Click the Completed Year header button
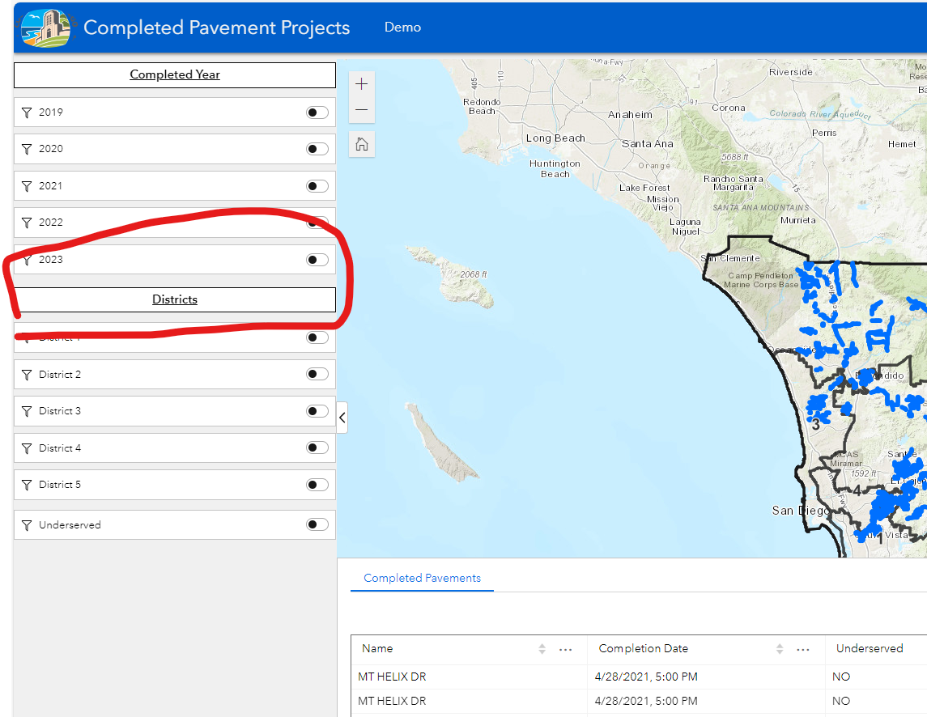Viewport: 927px width, 717px height. coord(175,74)
